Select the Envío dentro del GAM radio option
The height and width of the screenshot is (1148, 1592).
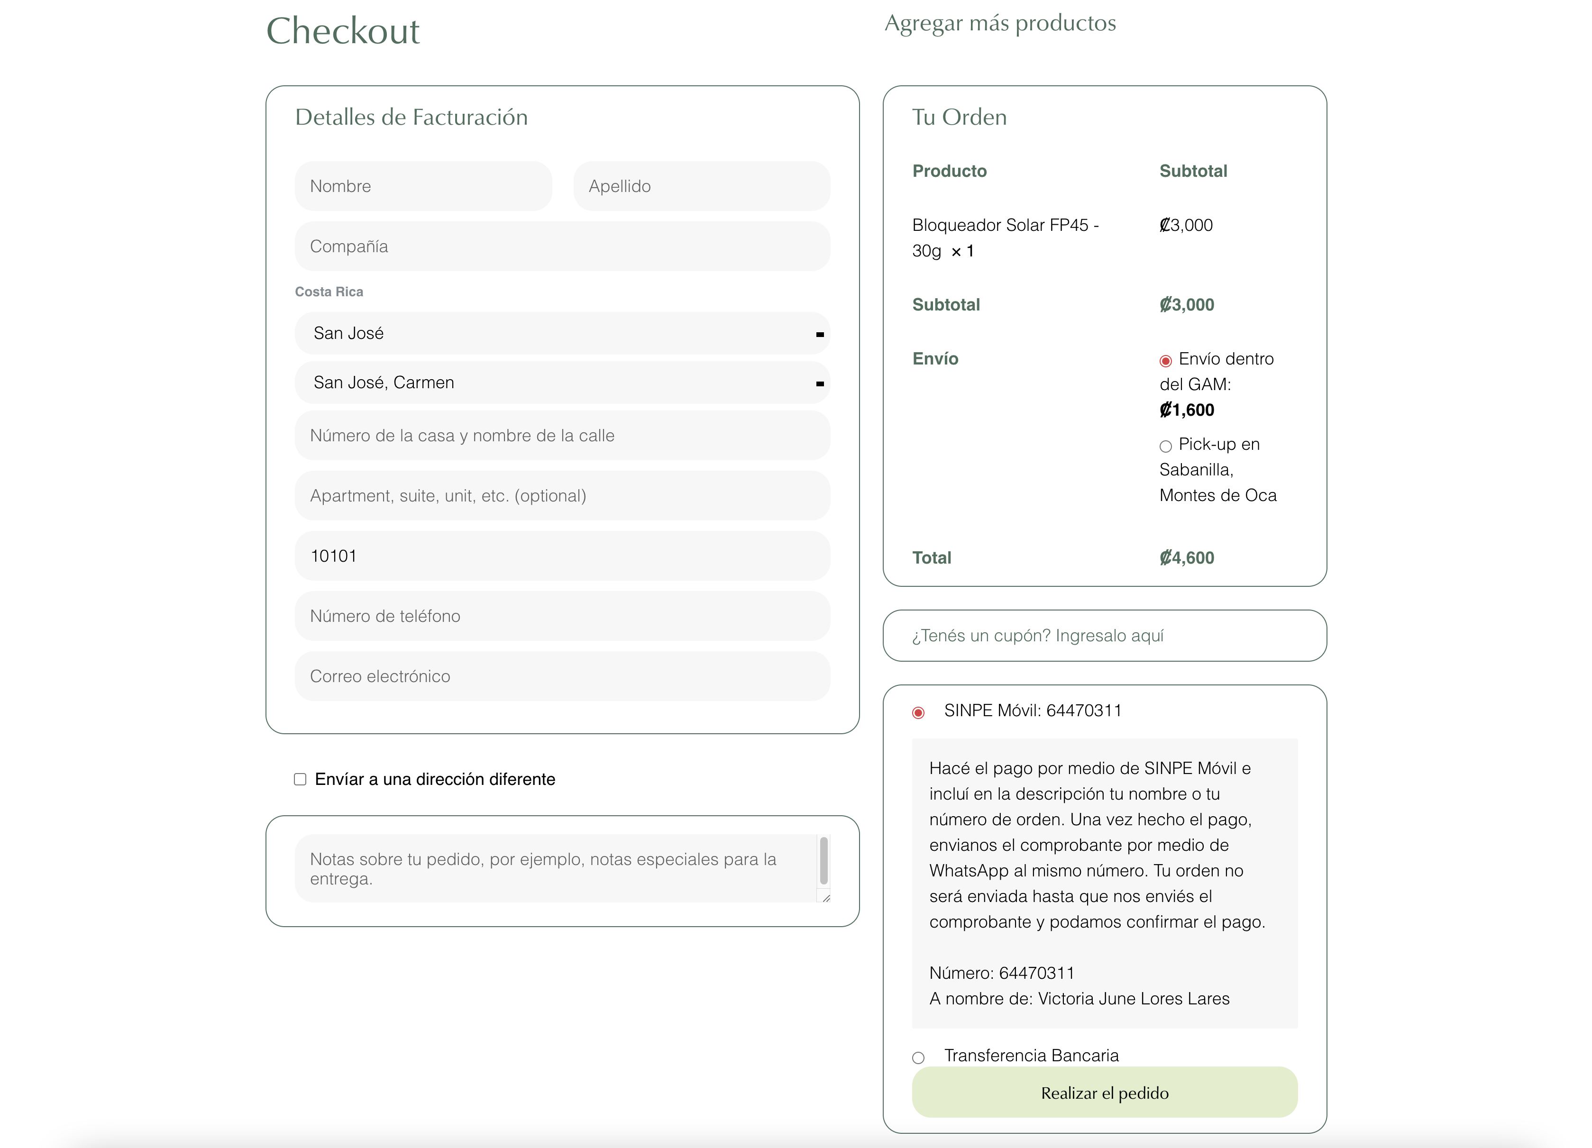(x=1165, y=361)
